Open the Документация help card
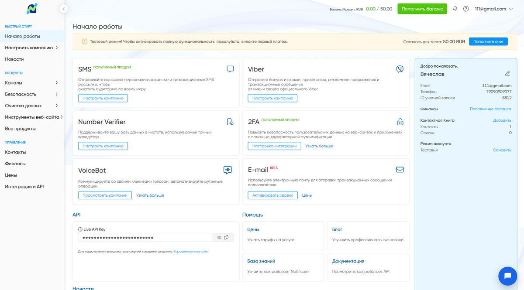The width and height of the screenshot is (524, 290). pyautogui.click(x=368, y=267)
